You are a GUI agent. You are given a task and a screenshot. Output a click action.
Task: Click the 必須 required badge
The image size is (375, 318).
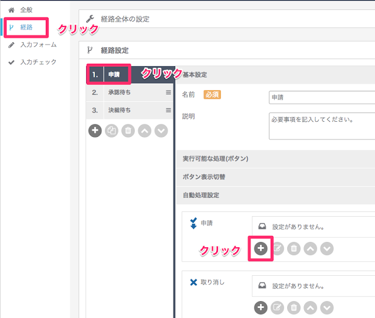pos(212,95)
